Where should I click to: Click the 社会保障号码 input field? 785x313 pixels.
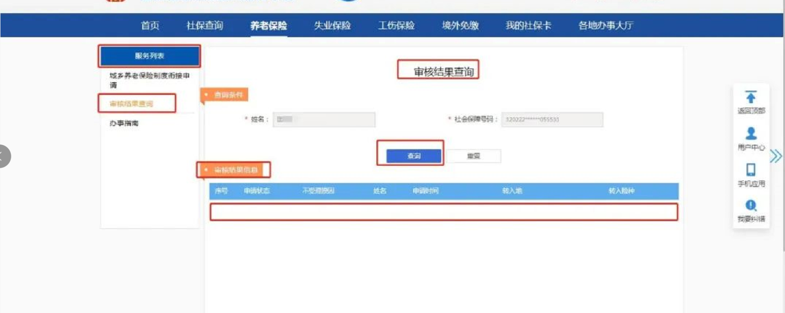[x=552, y=119]
